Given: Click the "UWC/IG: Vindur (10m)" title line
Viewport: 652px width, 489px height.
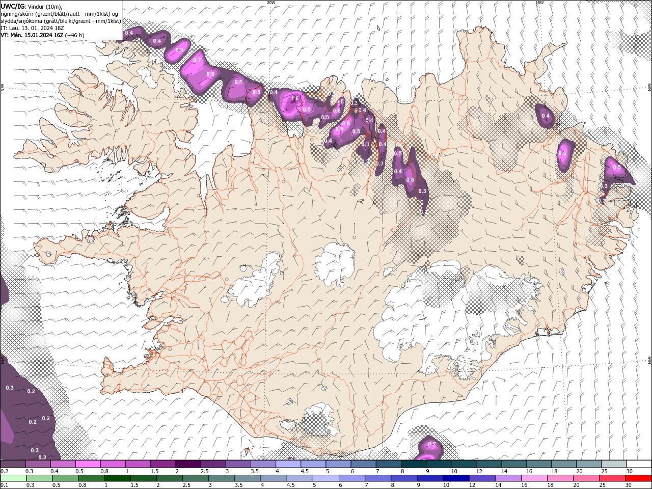Looking at the screenshot, I should (32, 6).
